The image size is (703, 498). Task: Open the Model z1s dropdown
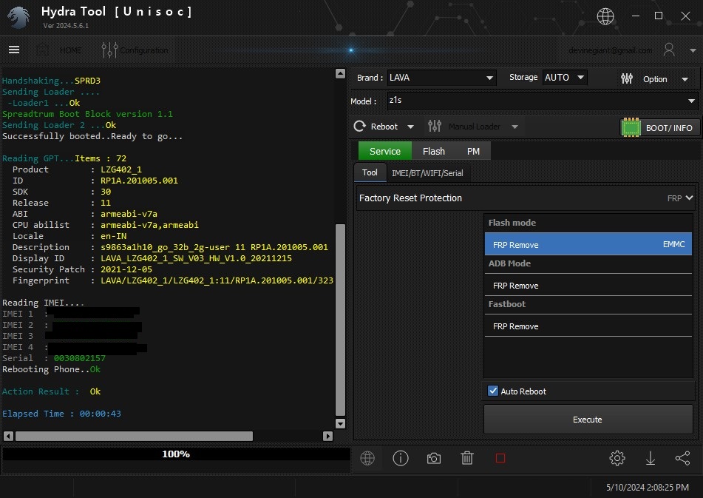tap(542, 101)
